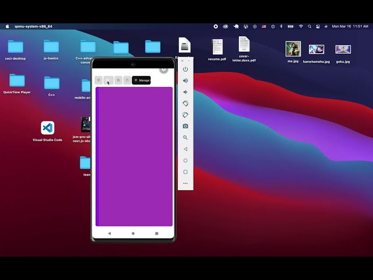The width and height of the screenshot is (373, 280).
Task: Tap the first gray icon button in the app
Action: click(98, 80)
